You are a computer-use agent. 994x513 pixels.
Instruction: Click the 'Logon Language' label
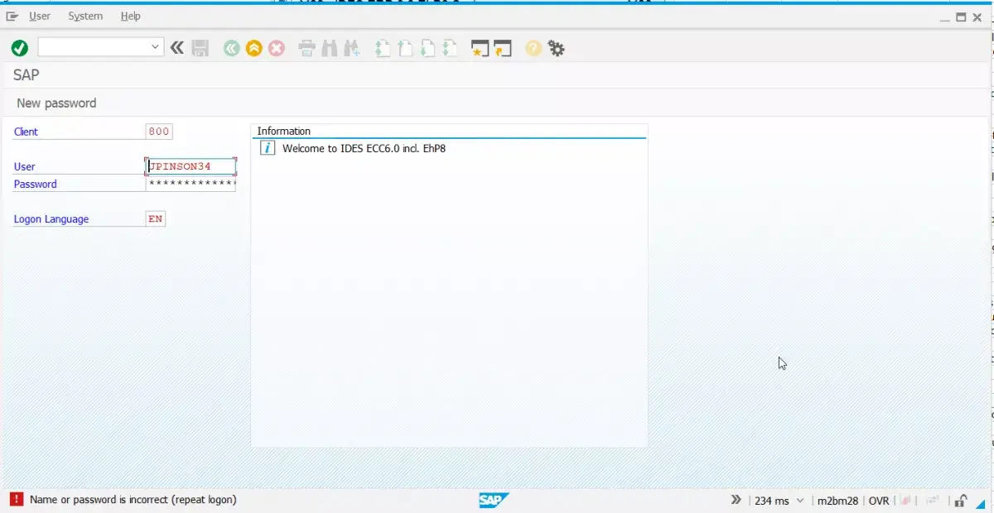point(51,219)
